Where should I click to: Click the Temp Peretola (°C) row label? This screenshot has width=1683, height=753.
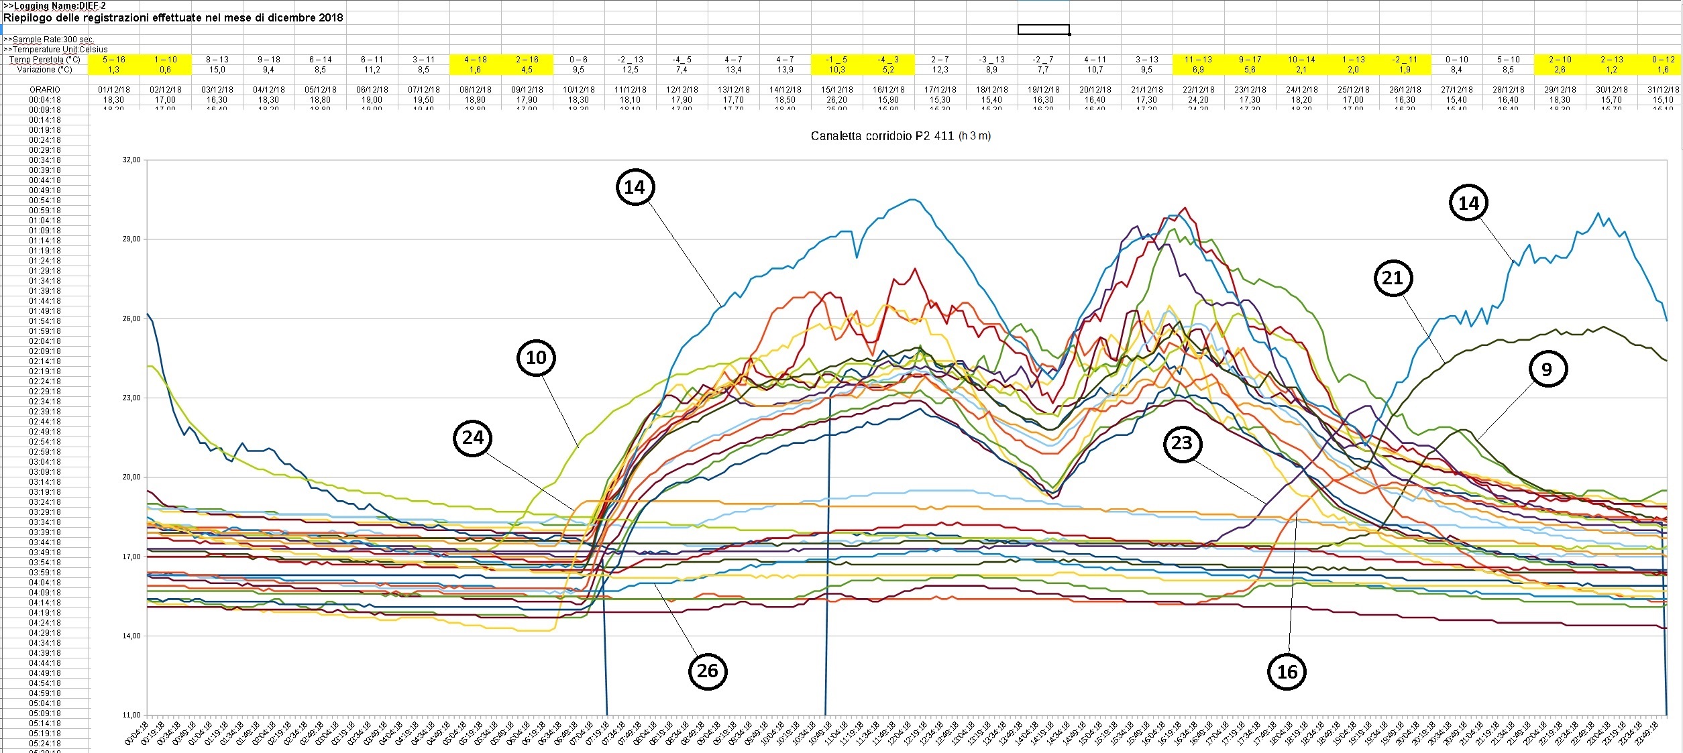click(44, 60)
